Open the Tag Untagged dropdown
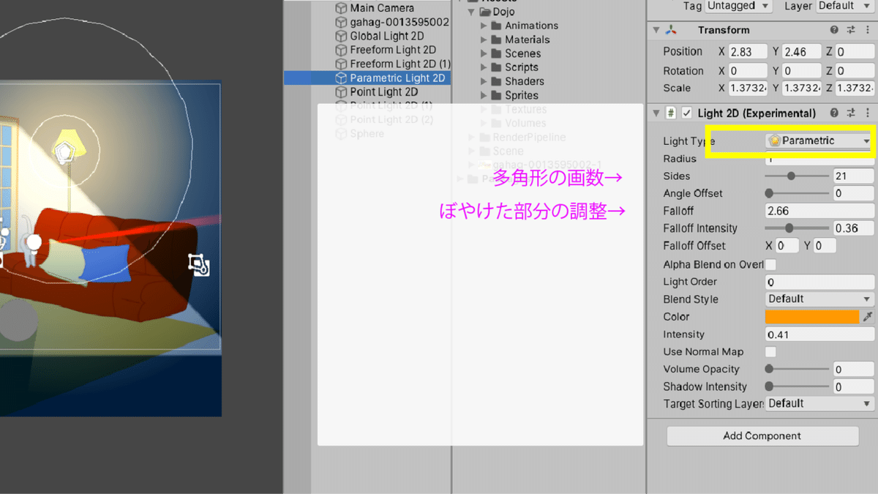This screenshot has height=494, width=878. click(x=738, y=6)
